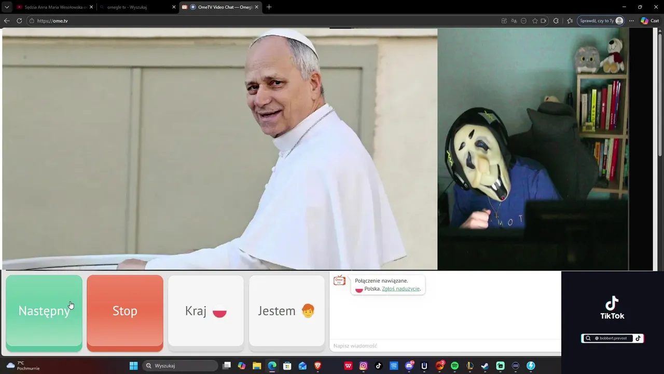Expand the tab search dropdown arrow
Screen dimensions: 664x374
coord(7,7)
